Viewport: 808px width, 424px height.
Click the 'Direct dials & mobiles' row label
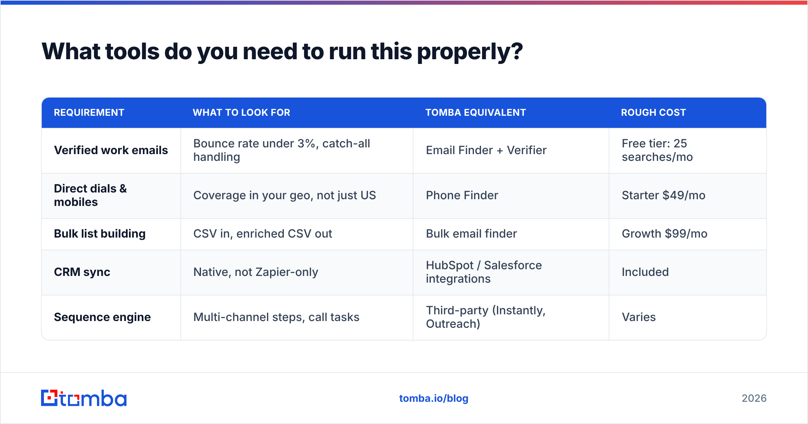pos(90,195)
